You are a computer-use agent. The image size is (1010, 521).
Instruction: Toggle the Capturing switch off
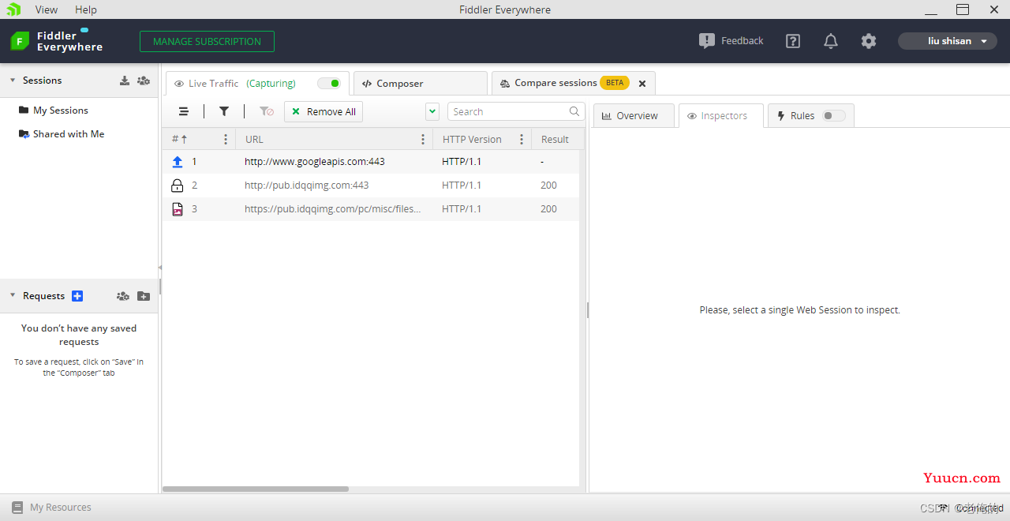(329, 83)
